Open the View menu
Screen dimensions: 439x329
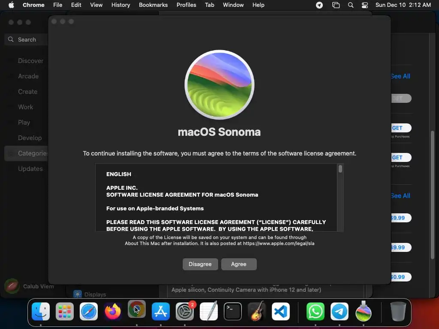pos(96,5)
